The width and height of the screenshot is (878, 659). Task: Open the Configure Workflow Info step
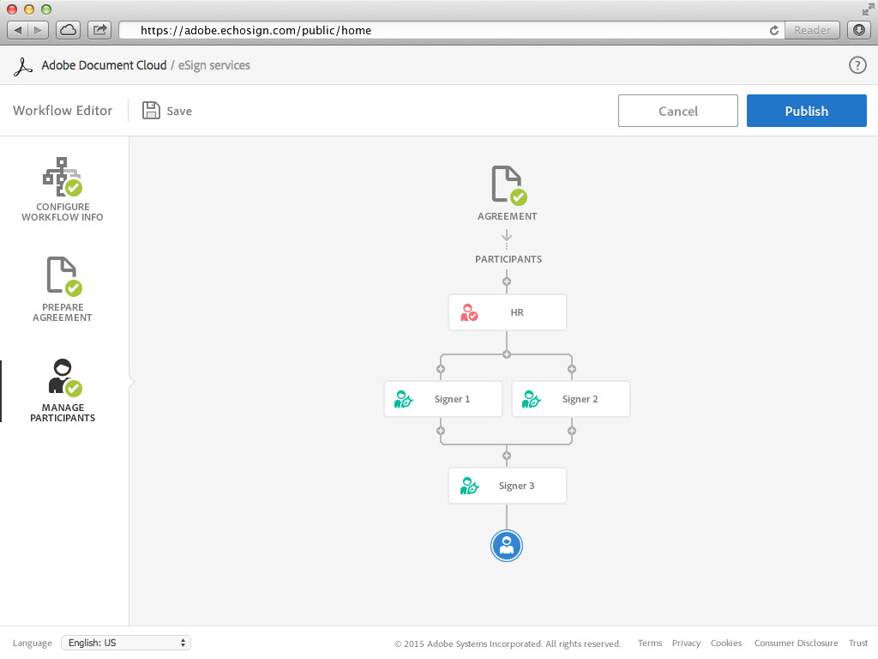(x=63, y=189)
